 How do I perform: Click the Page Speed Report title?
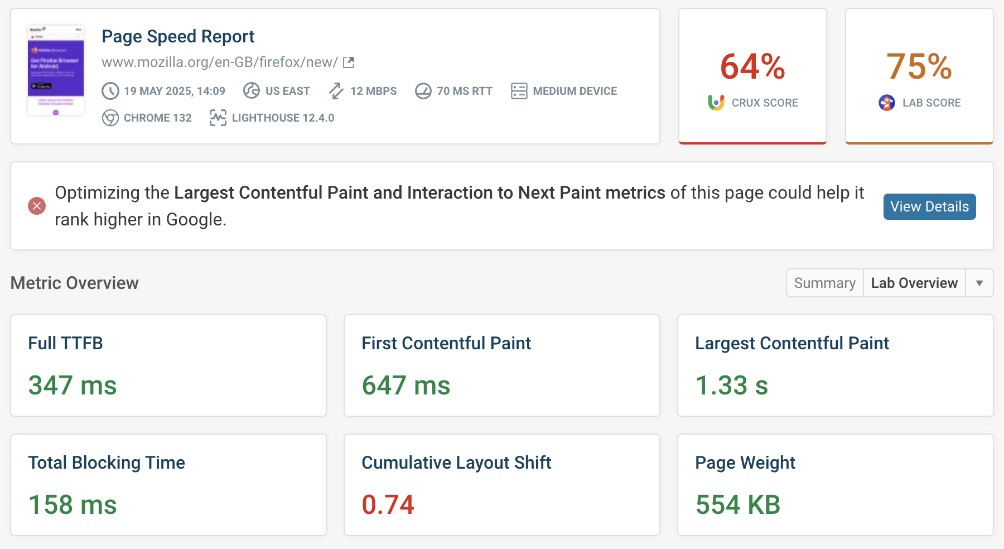pos(178,36)
